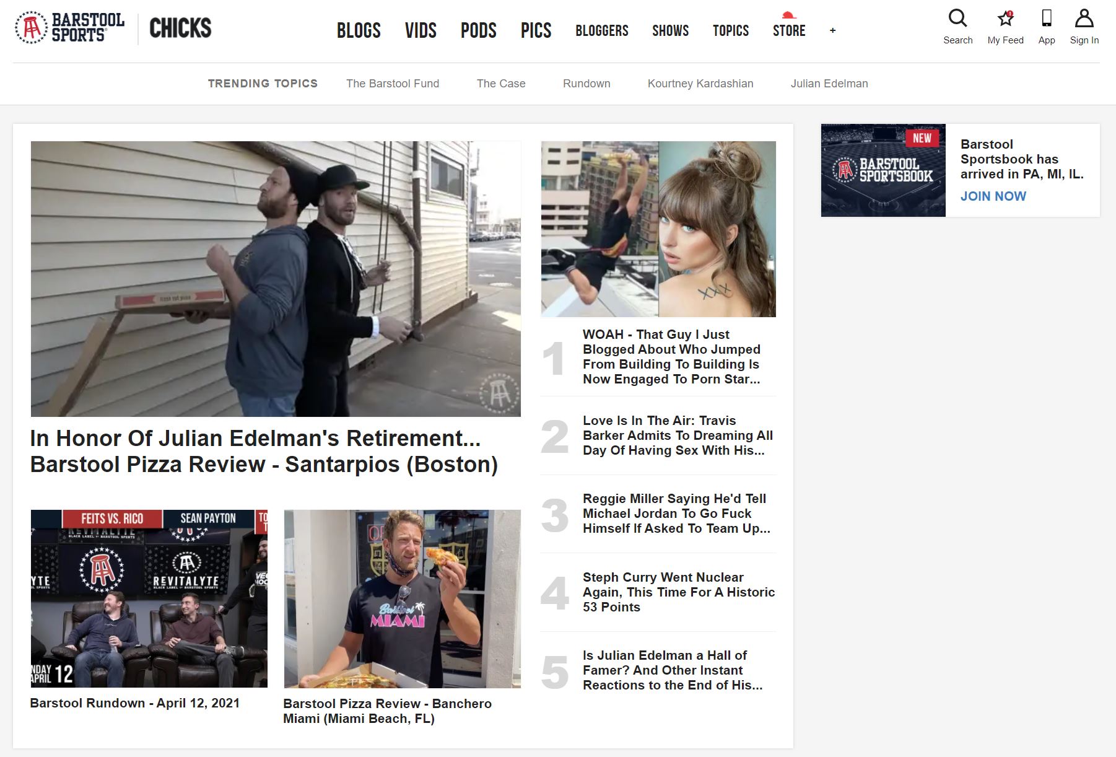Viewport: 1116px width, 757px height.
Task: Open the BLOGS menu
Action: click(359, 30)
